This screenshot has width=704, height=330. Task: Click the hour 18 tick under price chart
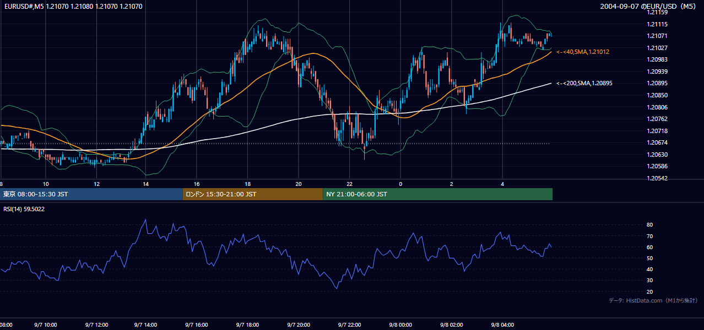tap(247, 184)
